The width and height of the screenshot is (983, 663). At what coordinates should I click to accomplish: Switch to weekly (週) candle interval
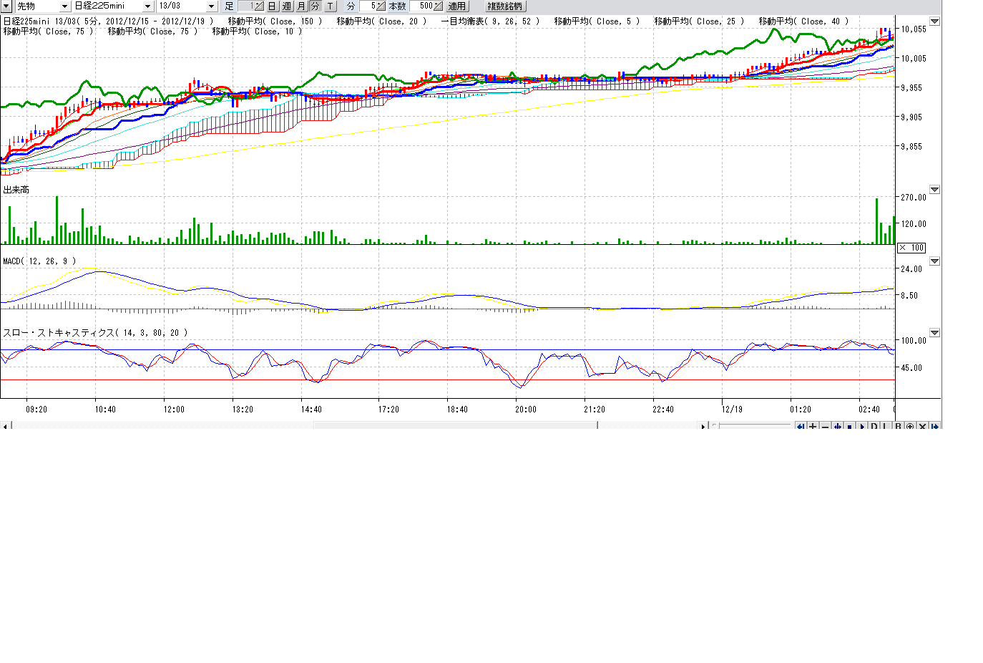(286, 6)
